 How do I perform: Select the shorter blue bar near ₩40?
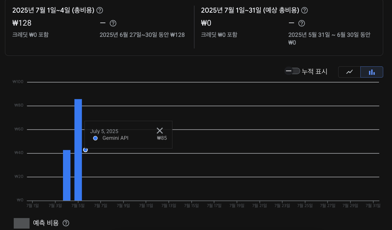pyautogui.click(x=67, y=175)
